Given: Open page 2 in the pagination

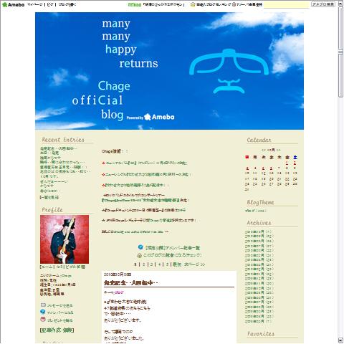Looking at the screenshot, I should (x=144, y=264).
